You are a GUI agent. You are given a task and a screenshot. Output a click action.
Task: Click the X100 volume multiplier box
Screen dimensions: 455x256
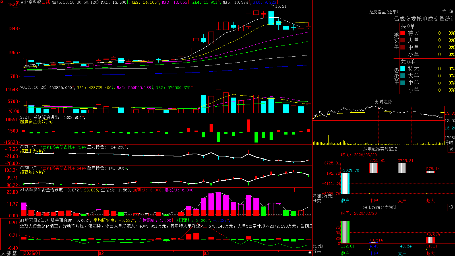[x=14, y=111]
